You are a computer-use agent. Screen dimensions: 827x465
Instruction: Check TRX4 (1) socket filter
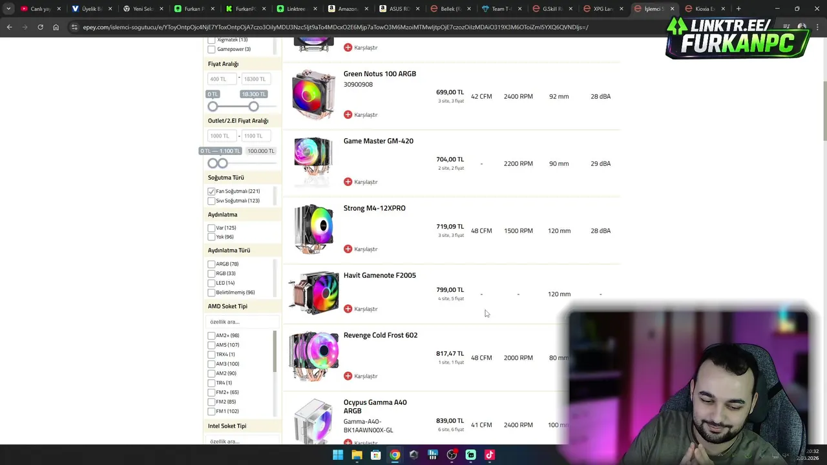(x=211, y=355)
